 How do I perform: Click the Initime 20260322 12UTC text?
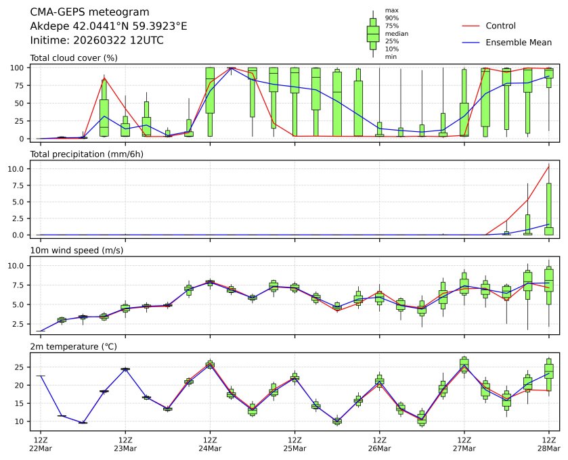coord(97,40)
